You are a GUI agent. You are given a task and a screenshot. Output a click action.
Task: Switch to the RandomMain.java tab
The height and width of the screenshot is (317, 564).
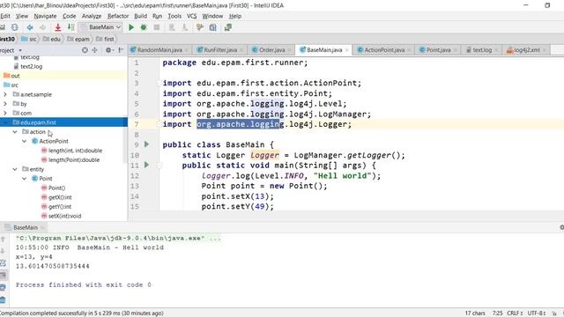pyautogui.click(x=160, y=50)
